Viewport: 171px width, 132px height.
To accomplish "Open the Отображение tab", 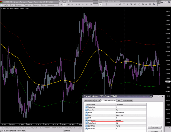I will (127, 101).
